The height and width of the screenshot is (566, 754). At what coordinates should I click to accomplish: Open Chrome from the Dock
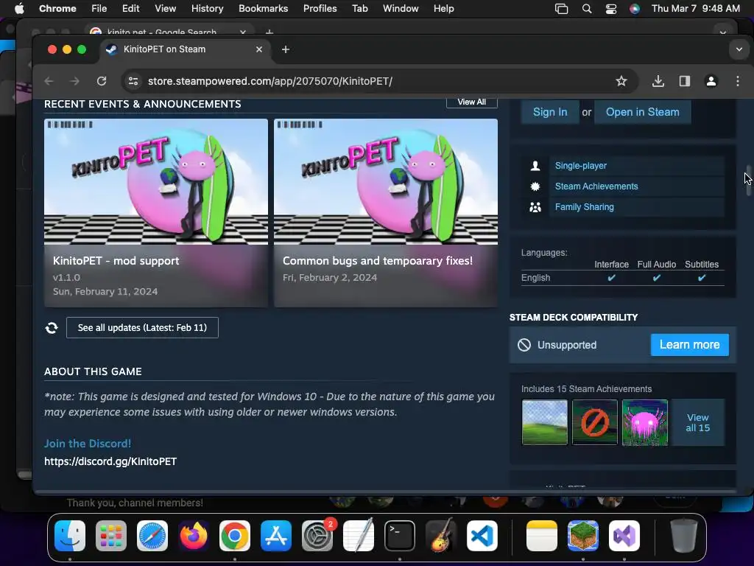tap(235, 536)
